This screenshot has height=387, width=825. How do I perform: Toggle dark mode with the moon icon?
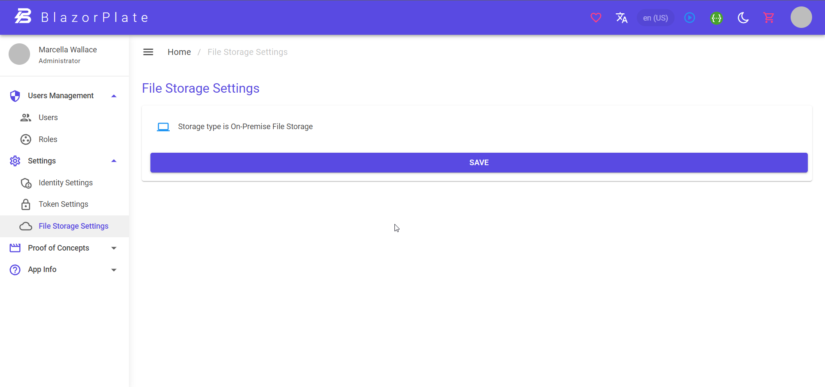743,18
